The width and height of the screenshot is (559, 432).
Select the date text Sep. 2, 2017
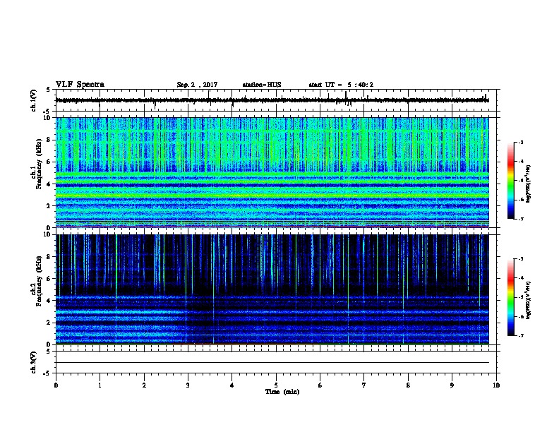point(197,85)
